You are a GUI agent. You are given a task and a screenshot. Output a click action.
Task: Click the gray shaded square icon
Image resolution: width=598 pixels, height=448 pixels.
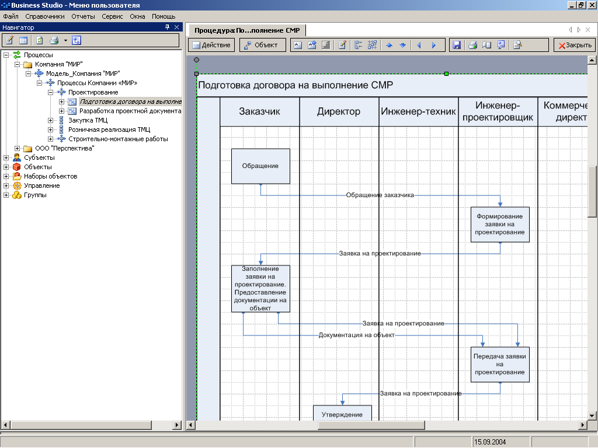[326, 45]
